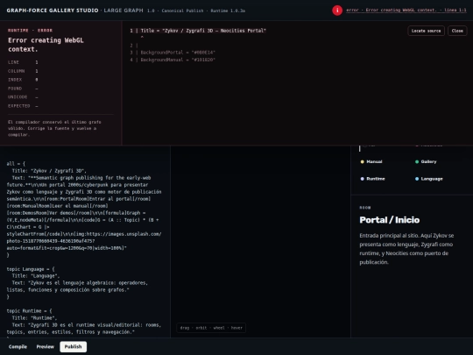Click the Locate source button
473x355 pixels.
click(426, 31)
